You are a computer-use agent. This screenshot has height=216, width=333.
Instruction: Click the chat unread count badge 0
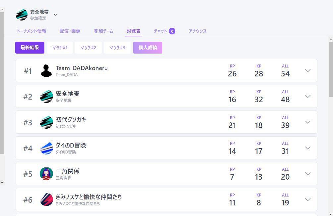tap(172, 31)
